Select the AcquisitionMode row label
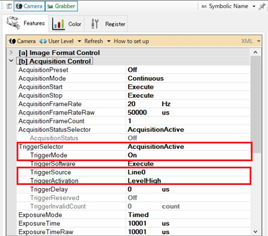The image size is (268, 236). pos(42,78)
